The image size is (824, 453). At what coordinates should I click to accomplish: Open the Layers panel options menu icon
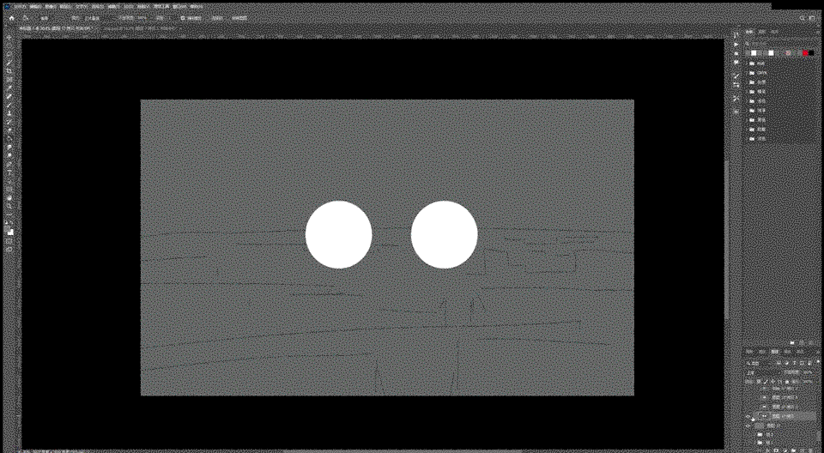pyautogui.click(x=818, y=352)
